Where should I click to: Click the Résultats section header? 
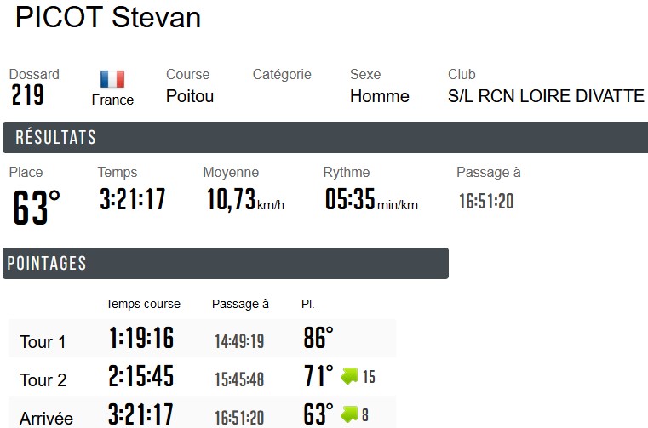point(324,138)
